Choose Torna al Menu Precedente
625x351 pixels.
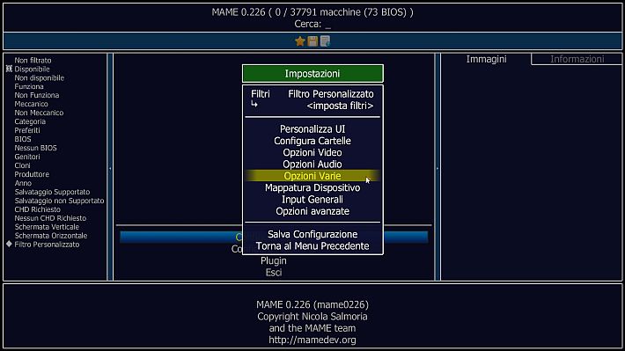tap(312, 246)
